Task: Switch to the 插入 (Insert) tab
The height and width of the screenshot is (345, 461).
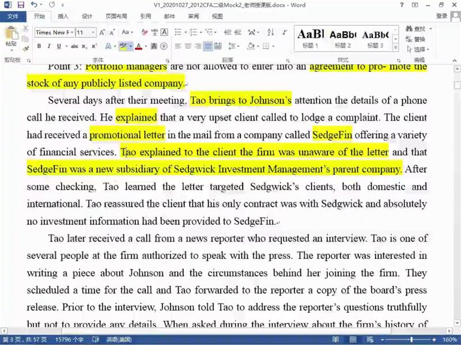Action: point(63,17)
